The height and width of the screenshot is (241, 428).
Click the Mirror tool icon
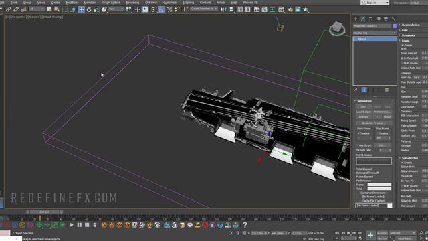point(224,9)
